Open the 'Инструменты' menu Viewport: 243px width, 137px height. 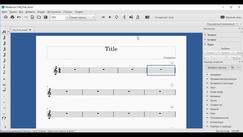click(54, 12)
